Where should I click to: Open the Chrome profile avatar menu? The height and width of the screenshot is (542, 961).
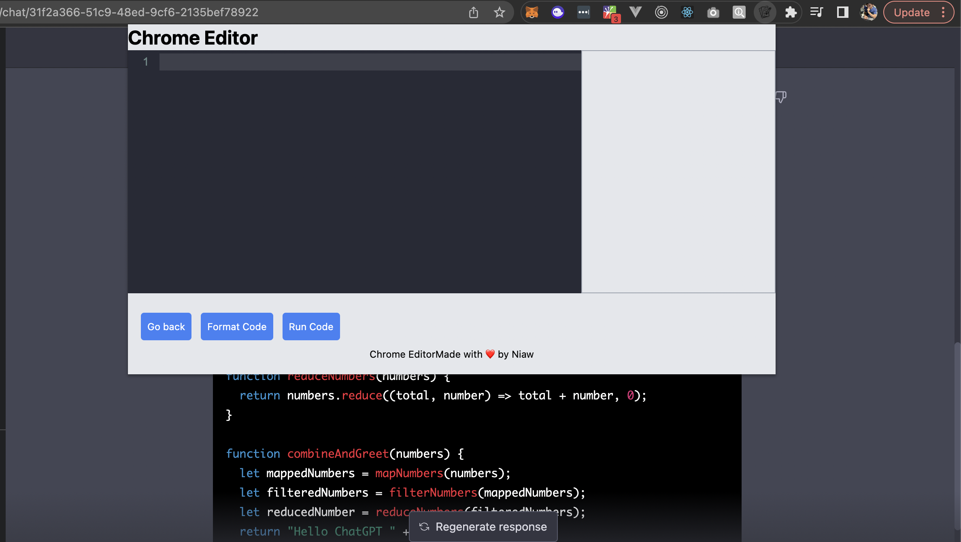(868, 12)
